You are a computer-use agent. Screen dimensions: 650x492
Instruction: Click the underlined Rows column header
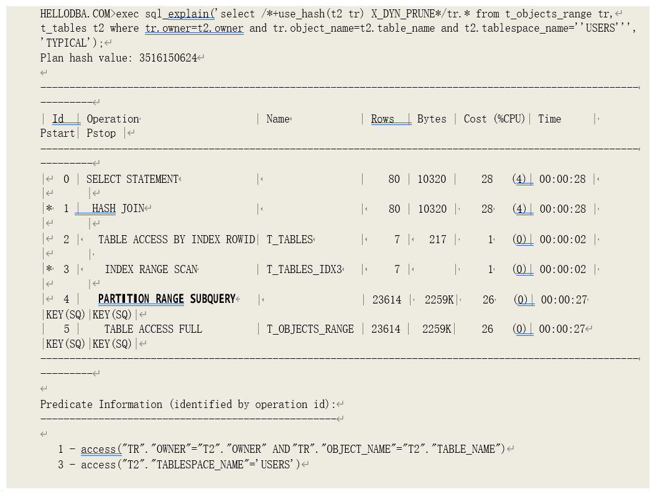coord(383,119)
